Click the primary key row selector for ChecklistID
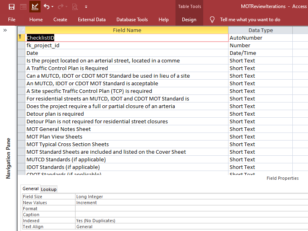Viewport: 308px width, 231px height. click(21, 38)
